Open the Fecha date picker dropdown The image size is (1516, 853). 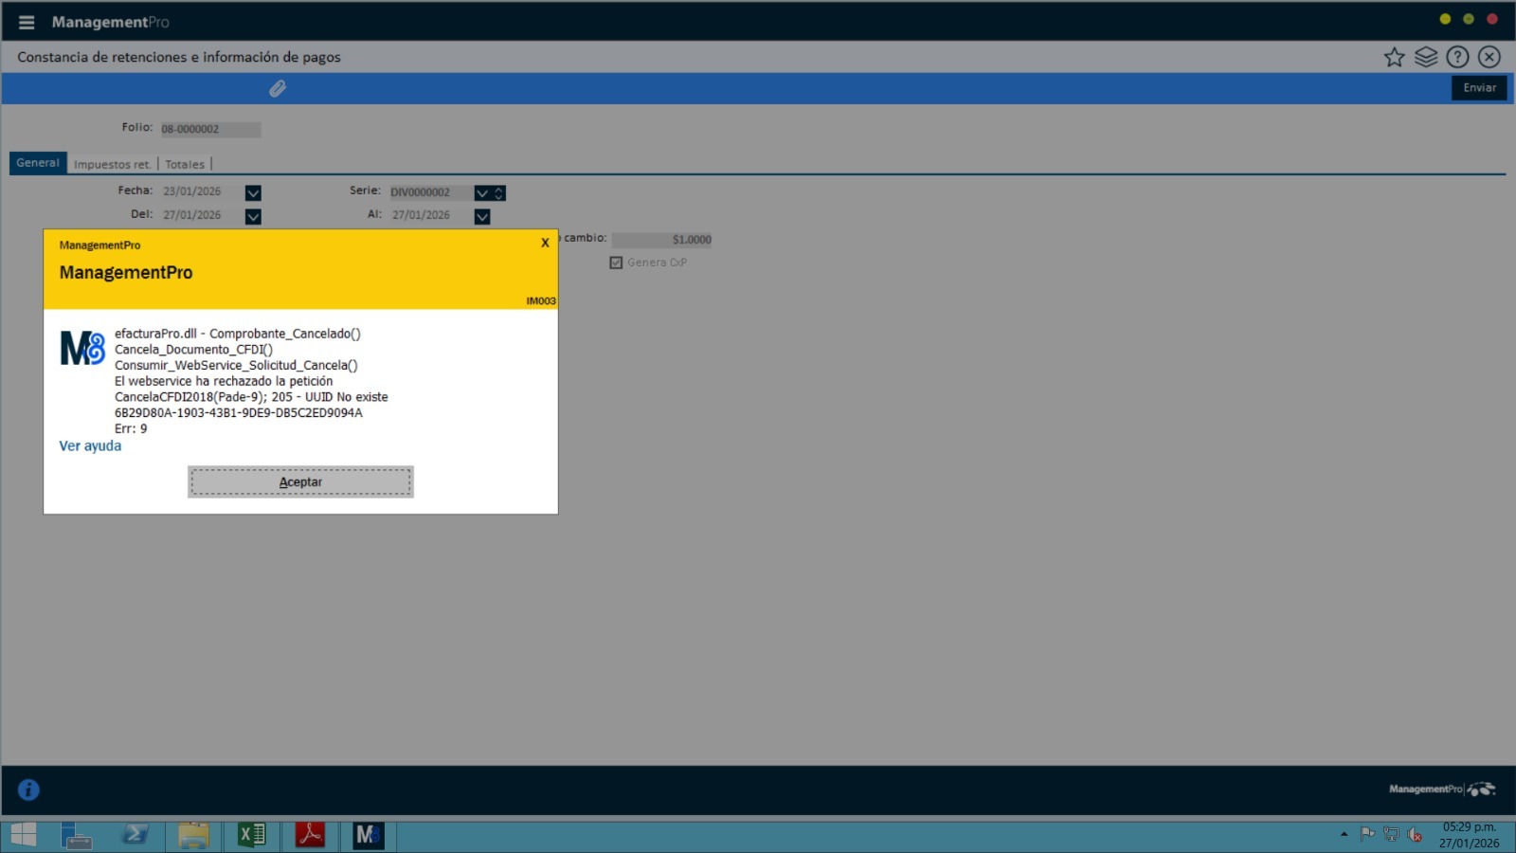tap(253, 192)
